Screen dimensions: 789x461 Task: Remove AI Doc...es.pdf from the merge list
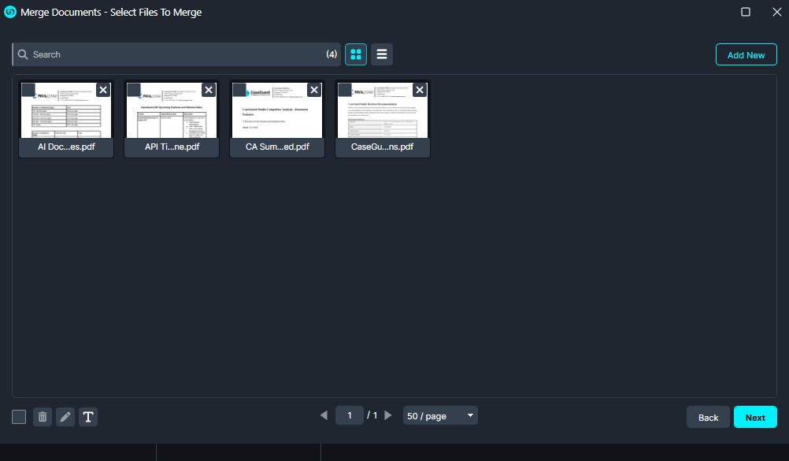click(x=102, y=90)
